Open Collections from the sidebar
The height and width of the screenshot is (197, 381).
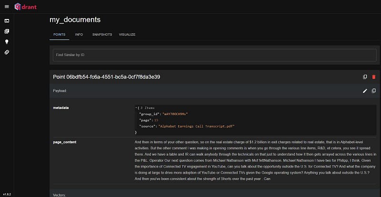7,31
